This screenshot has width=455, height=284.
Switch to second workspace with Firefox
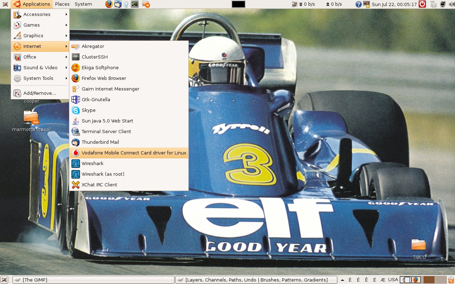(x=417, y=280)
